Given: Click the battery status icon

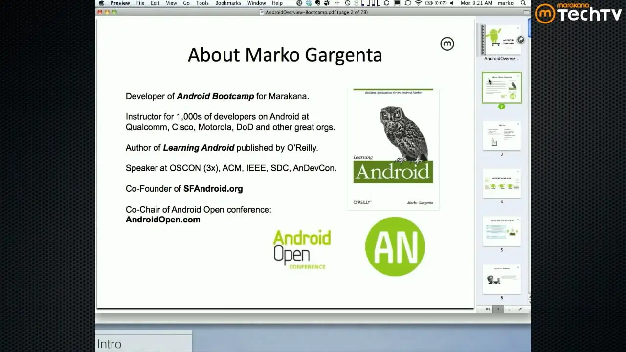Looking at the screenshot, I should (429, 3).
